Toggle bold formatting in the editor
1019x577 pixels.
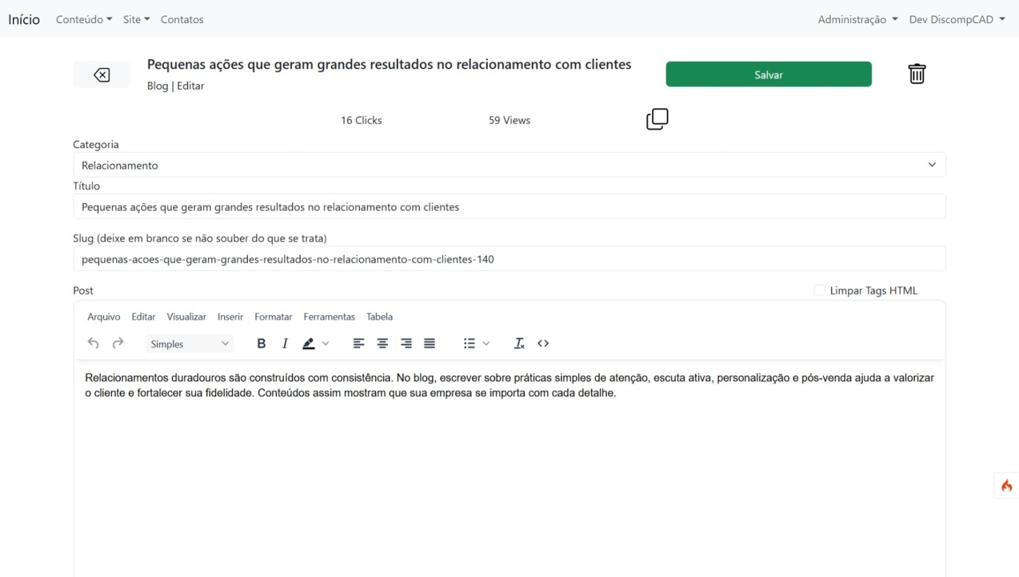pyautogui.click(x=261, y=343)
